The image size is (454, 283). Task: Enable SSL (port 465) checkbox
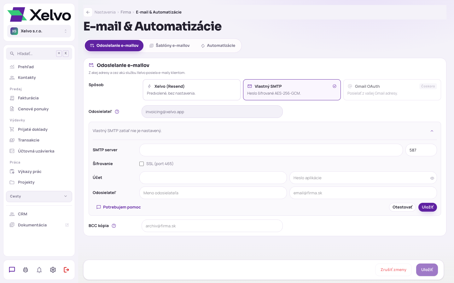[142, 164]
